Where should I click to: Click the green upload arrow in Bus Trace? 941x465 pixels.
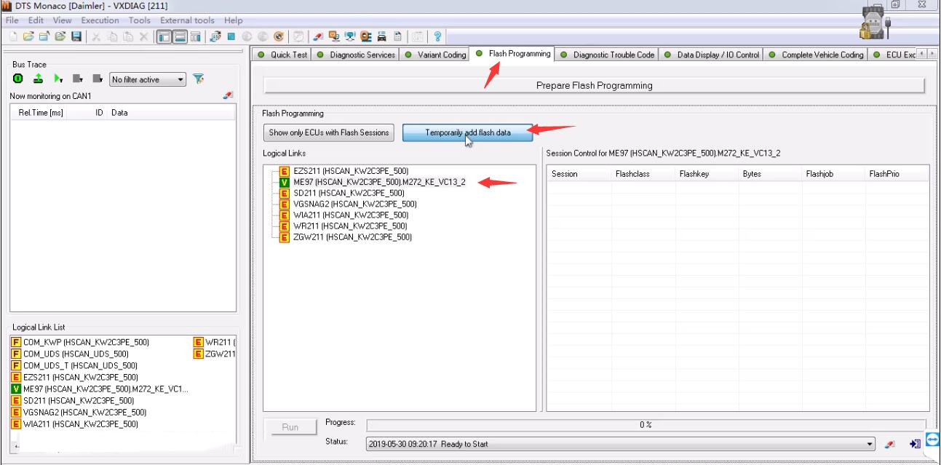(x=37, y=79)
